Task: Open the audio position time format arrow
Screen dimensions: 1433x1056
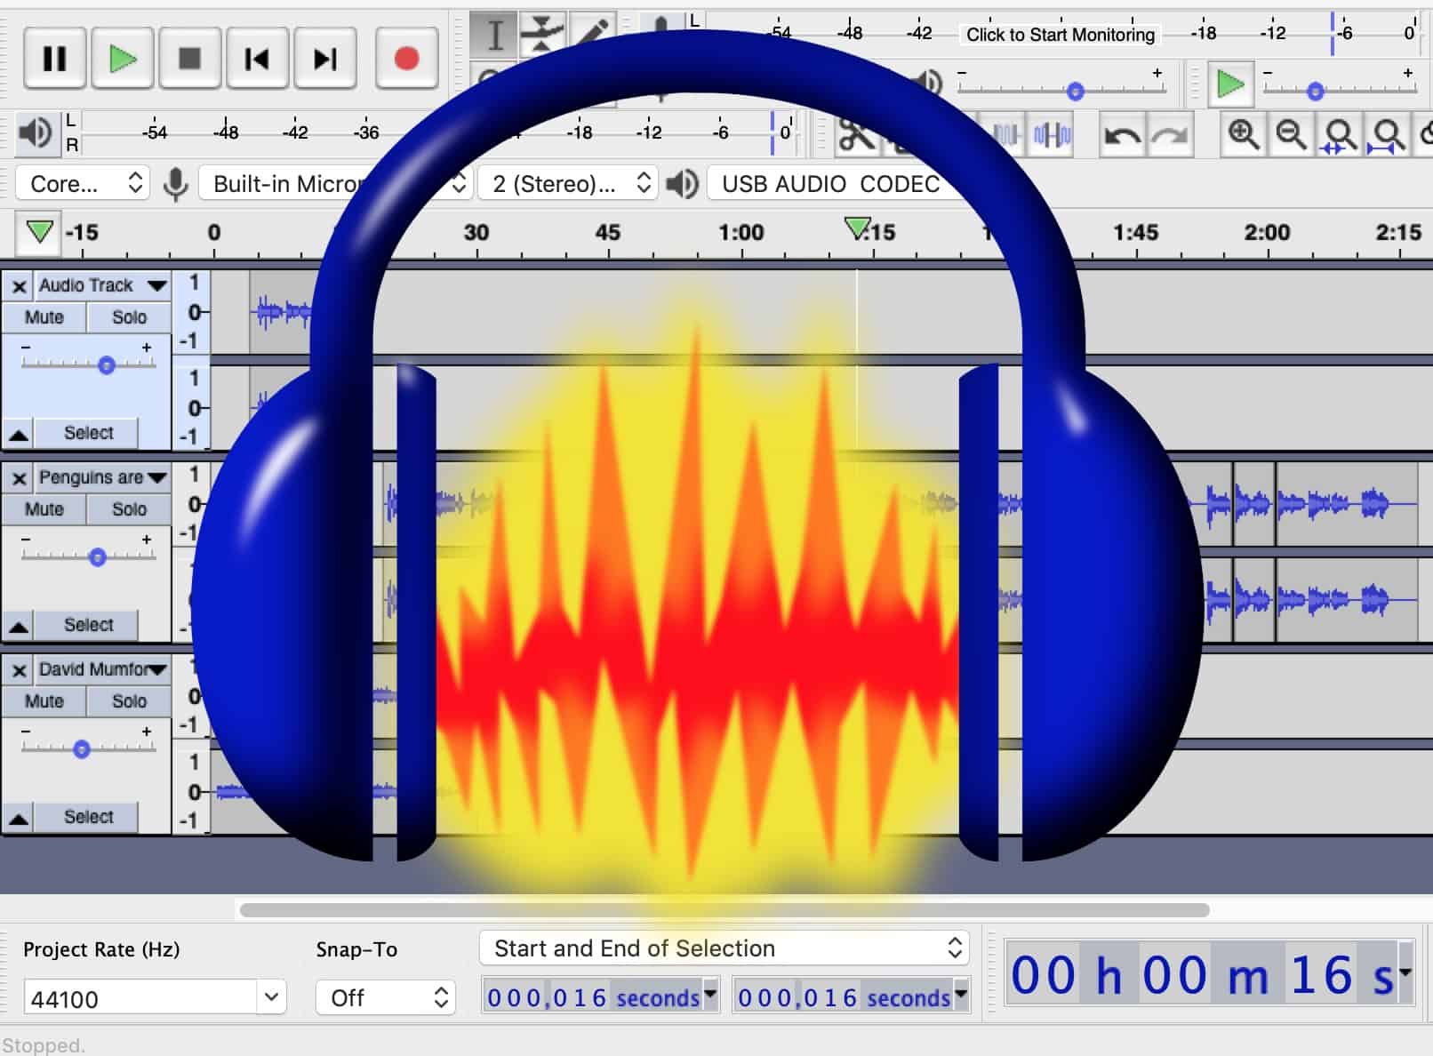Action: click(1405, 972)
